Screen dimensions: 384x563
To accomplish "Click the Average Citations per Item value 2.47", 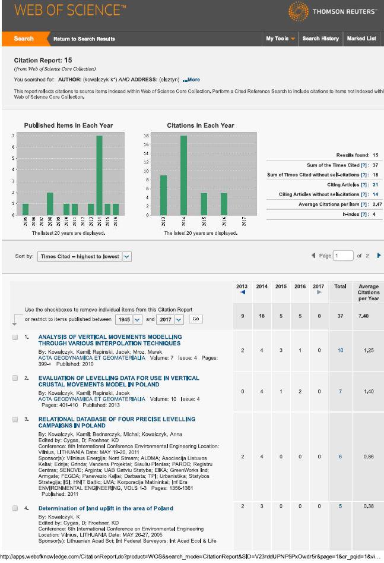I will tap(377, 205).
